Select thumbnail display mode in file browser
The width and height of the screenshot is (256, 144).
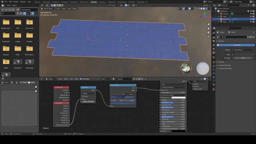(25, 14)
